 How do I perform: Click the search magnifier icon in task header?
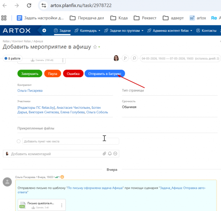click(134, 58)
